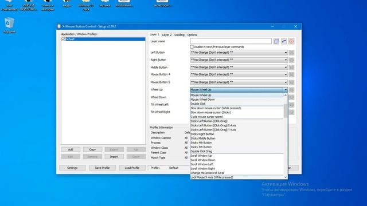Open the gear settings for Mouse Button 4
The image size is (367, 206).
coord(291,74)
